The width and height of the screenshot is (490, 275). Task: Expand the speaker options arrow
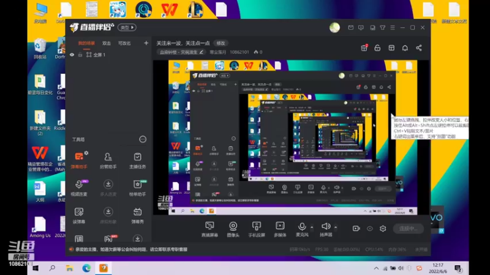(335, 227)
